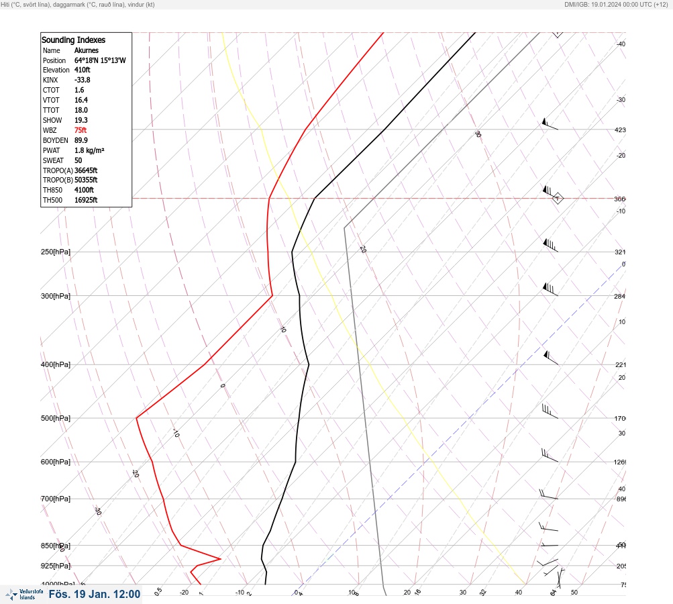This screenshot has height=604, width=673.
Task: Click the 850[hPa] pressure label
Action: pos(56,546)
